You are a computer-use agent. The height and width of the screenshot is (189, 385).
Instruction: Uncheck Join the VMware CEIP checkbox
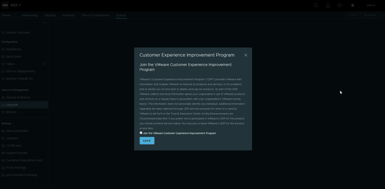[x=141, y=133]
